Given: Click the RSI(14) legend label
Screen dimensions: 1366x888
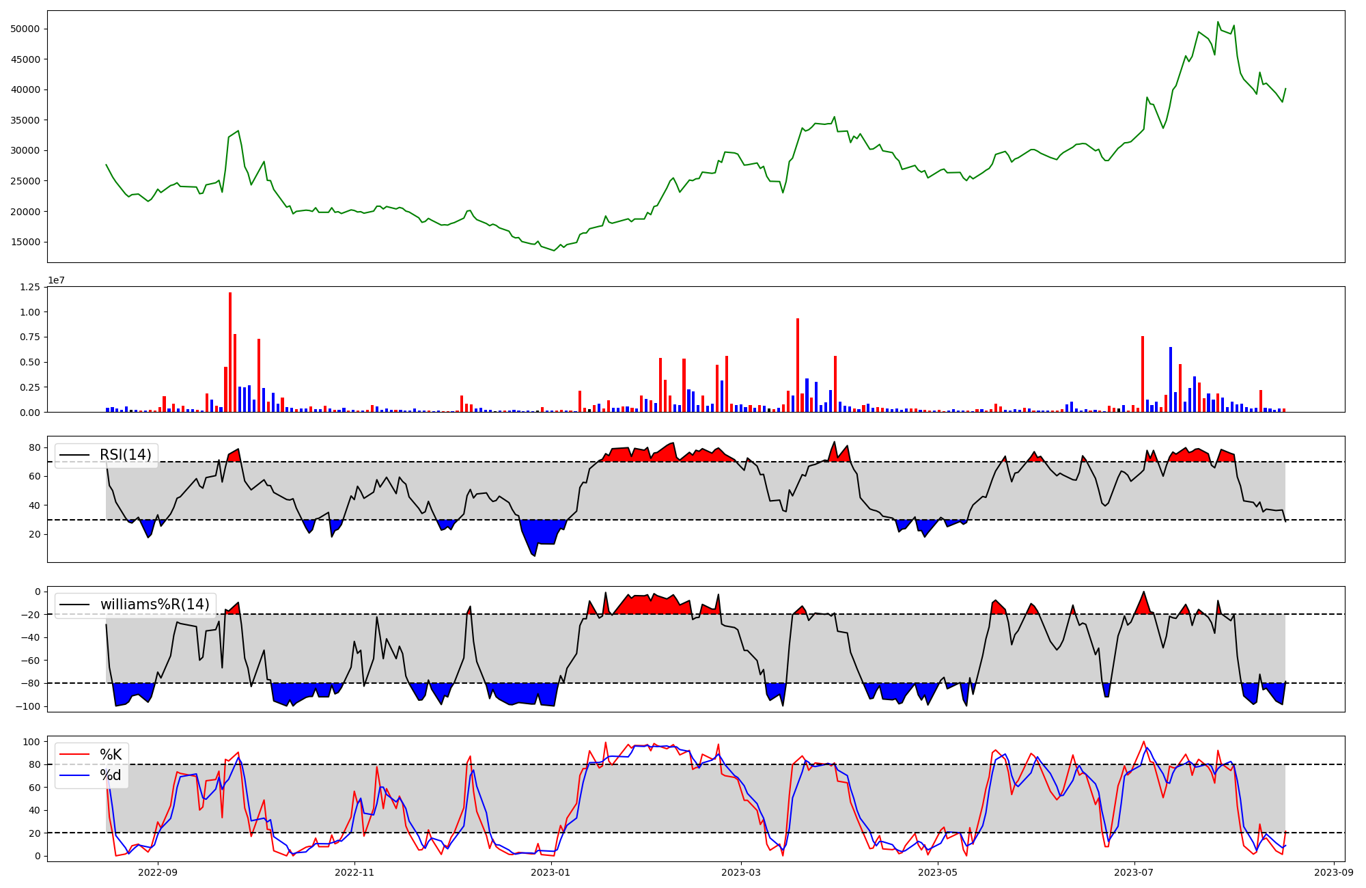Looking at the screenshot, I should pos(126,455).
